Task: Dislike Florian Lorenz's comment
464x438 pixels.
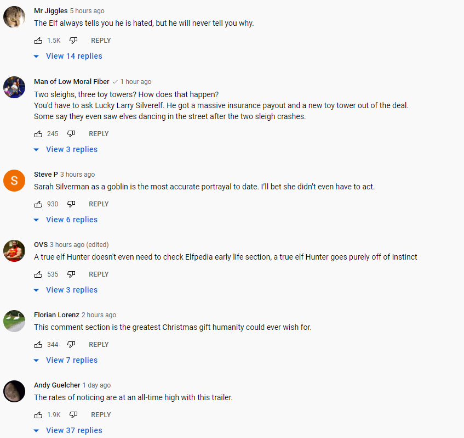Action: (x=71, y=345)
